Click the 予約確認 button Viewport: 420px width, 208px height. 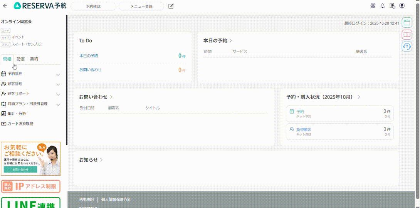pyautogui.click(x=93, y=6)
